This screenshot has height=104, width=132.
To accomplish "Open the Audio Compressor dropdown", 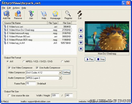I will click(60, 78).
